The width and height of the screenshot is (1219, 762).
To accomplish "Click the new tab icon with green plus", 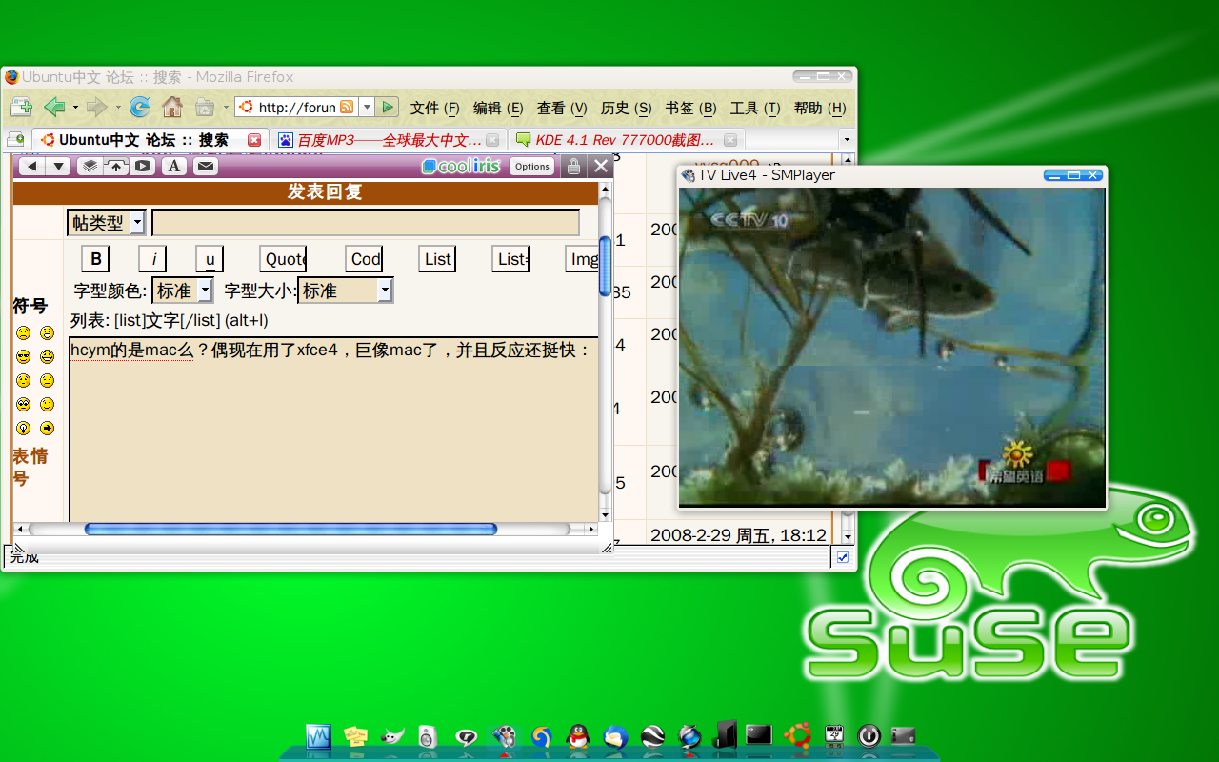I will point(21,107).
